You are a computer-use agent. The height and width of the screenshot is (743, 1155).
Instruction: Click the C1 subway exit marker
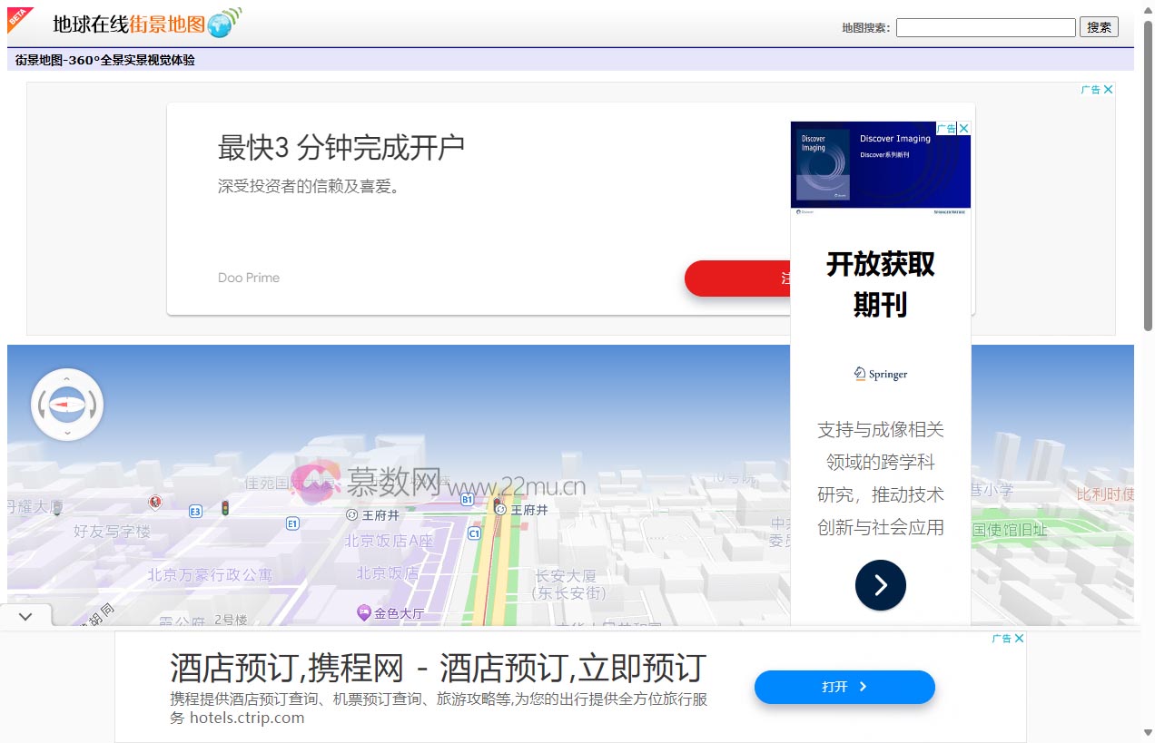pyautogui.click(x=474, y=533)
